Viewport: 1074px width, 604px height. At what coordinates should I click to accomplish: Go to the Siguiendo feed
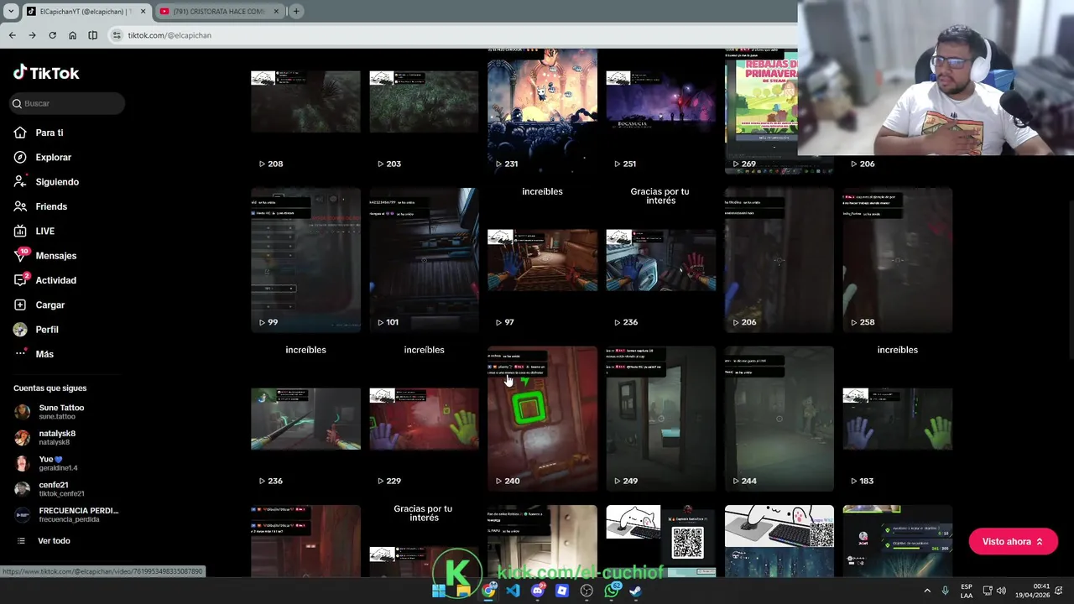[46, 182]
